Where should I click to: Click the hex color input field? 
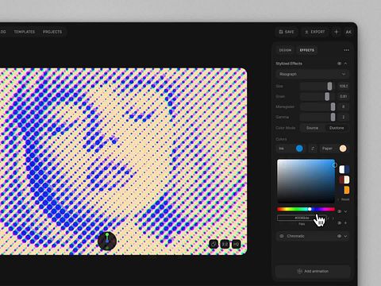coord(302,218)
